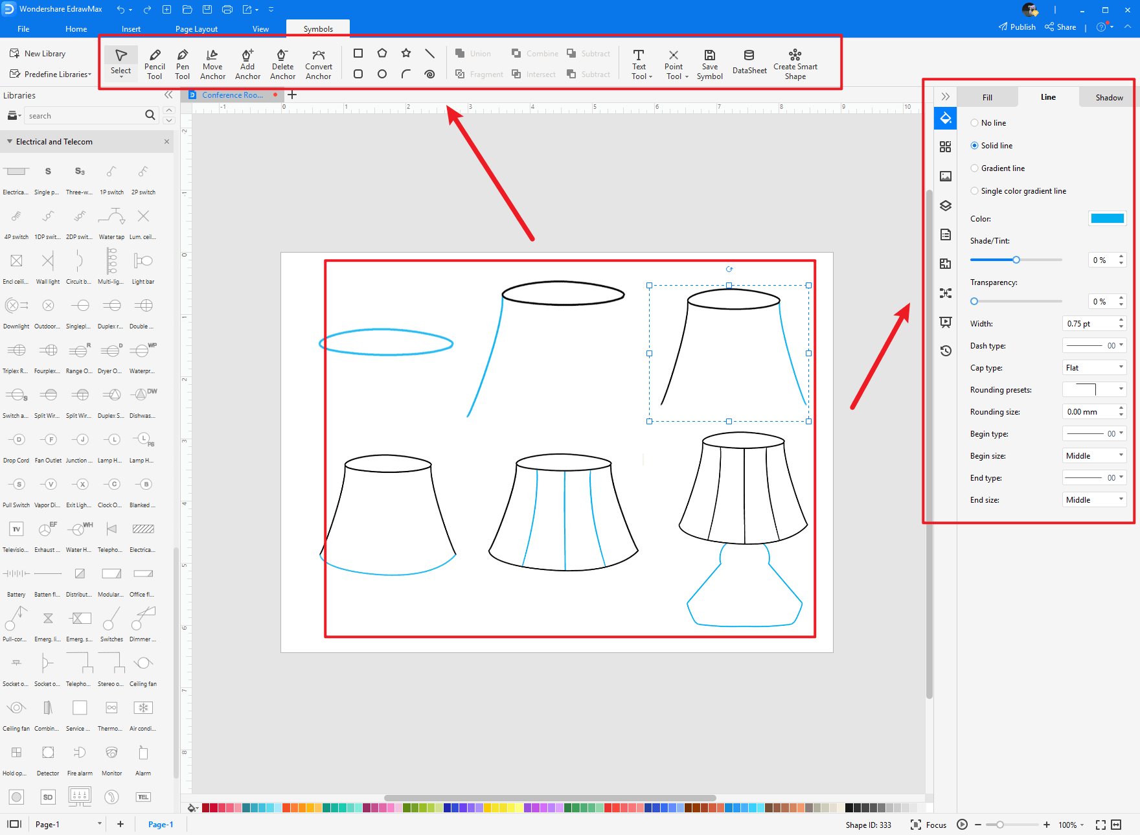Enable Gradient line radio button
The height and width of the screenshot is (835, 1140).
[974, 168]
